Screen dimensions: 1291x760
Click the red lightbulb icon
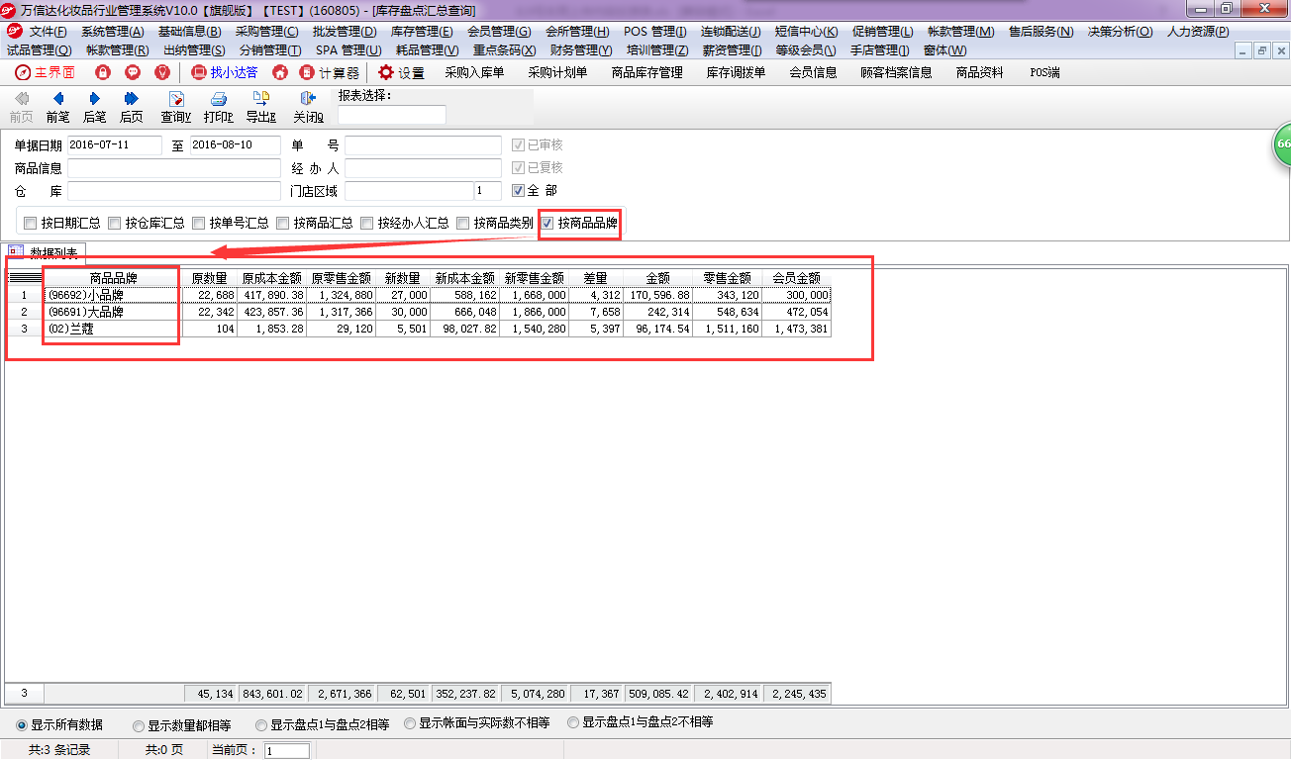click(x=162, y=72)
